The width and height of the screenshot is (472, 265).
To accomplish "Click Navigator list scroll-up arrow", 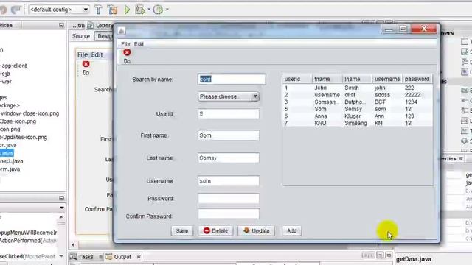I will pos(61,217).
